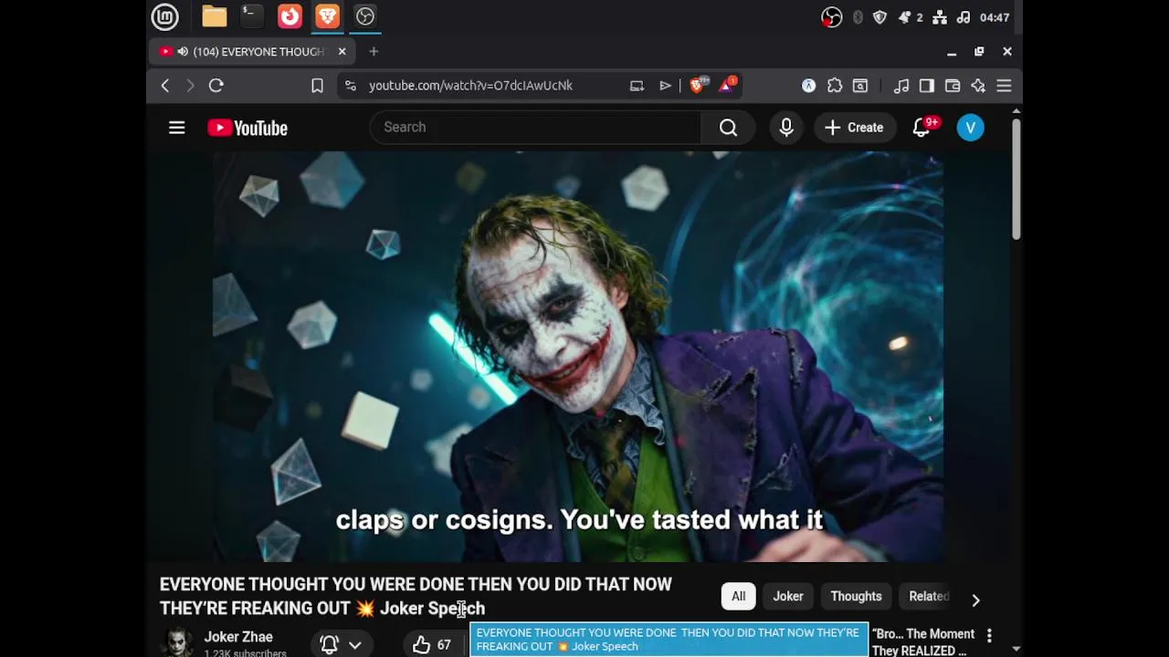Select the Thoughts filter chip

pyautogui.click(x=856, y=597)
